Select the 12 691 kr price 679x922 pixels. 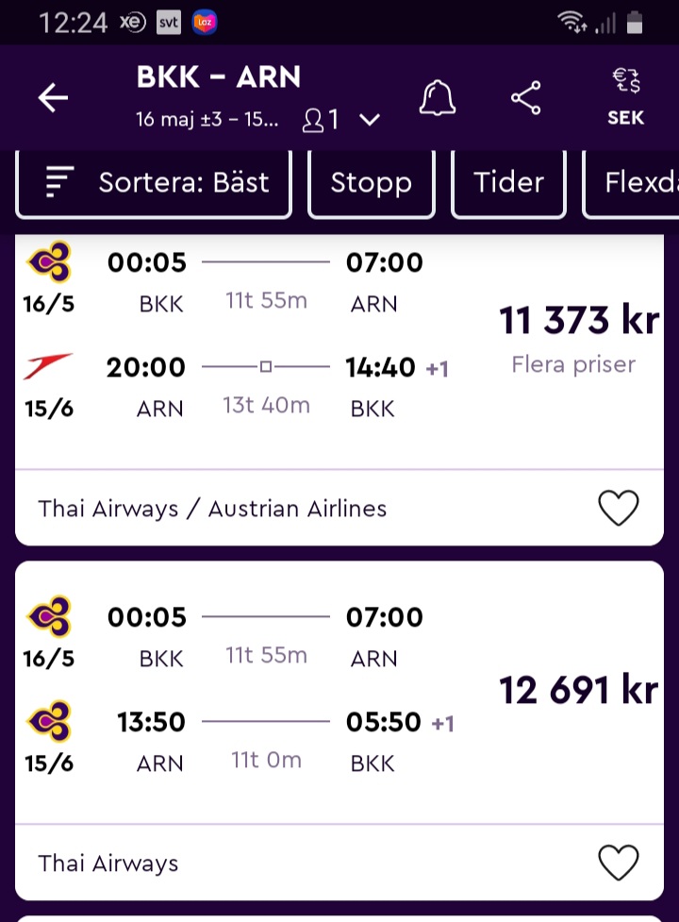tap(578, 691)
